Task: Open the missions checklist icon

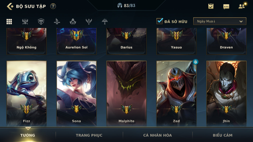Action: pos(211,6)
